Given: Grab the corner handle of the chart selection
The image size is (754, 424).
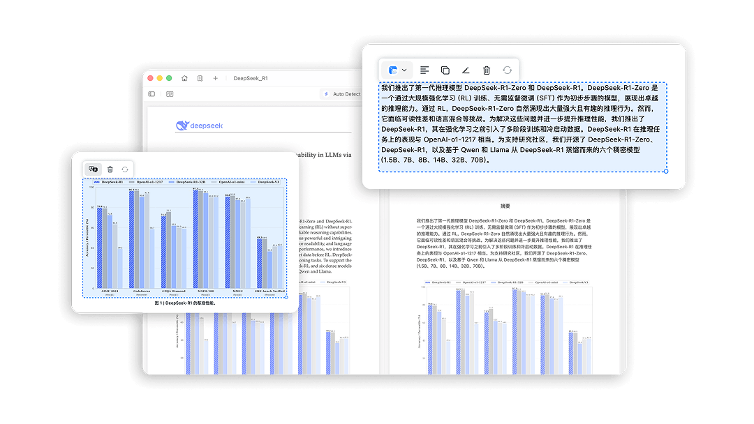Looking at the screenshot, I should click(286, 297).
